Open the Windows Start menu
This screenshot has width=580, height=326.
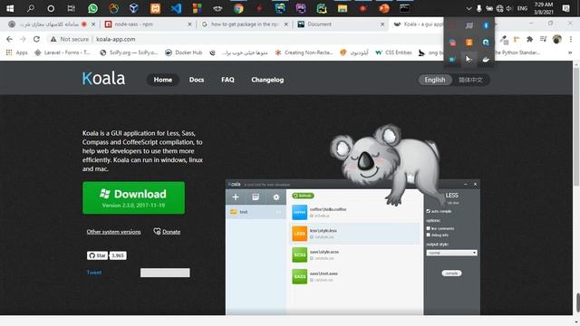click(10, 8)
